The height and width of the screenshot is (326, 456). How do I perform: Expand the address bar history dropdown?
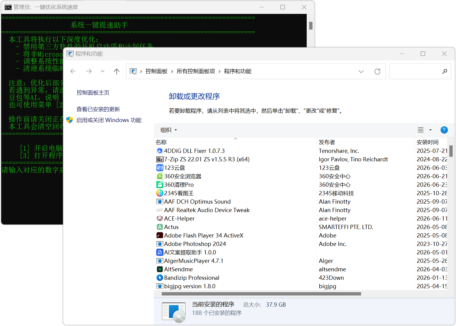pos(361,72)
